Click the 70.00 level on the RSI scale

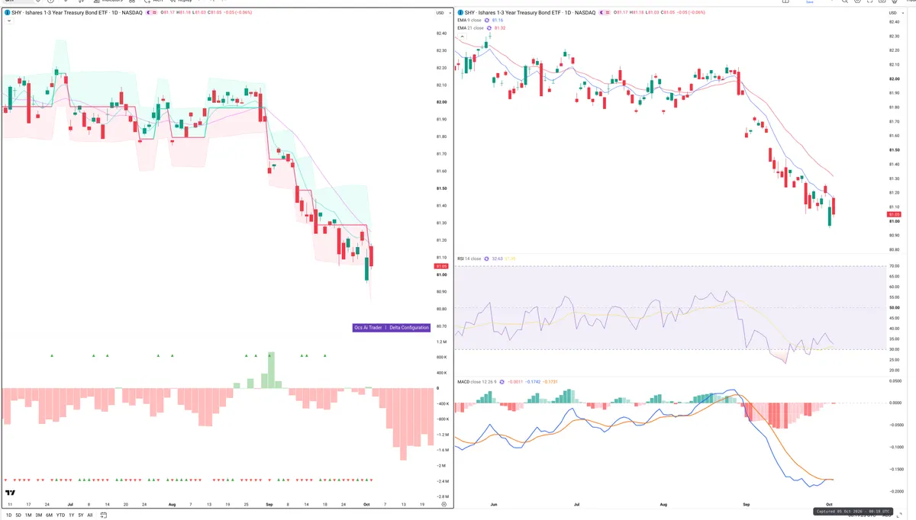coord(895,266)
